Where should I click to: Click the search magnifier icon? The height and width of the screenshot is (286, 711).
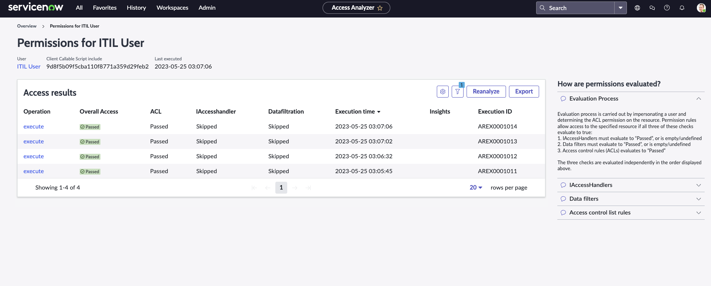542,8
